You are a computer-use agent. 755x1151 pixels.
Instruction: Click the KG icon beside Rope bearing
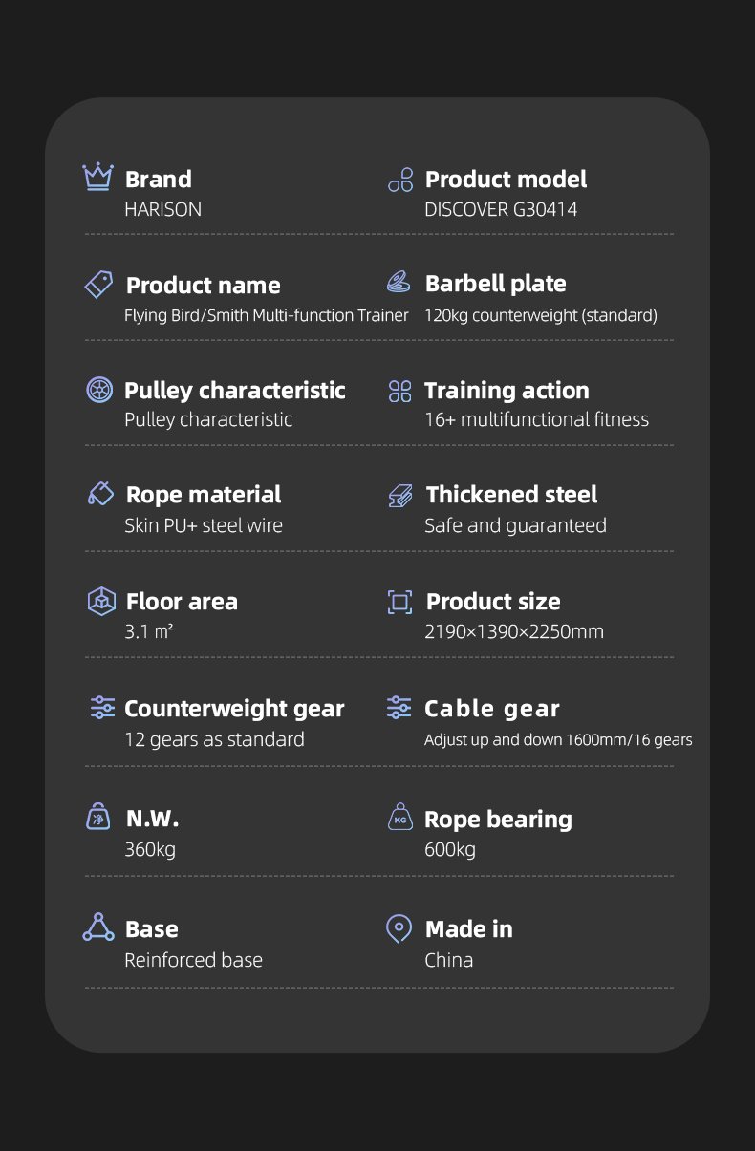click(x=400, y=818)
